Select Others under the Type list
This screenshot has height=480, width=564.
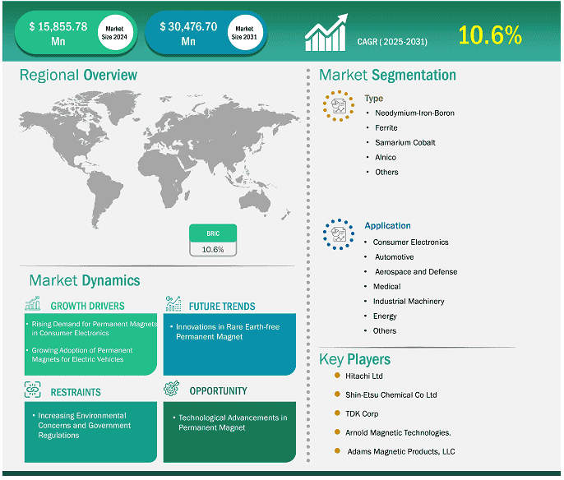coord(386,172)
